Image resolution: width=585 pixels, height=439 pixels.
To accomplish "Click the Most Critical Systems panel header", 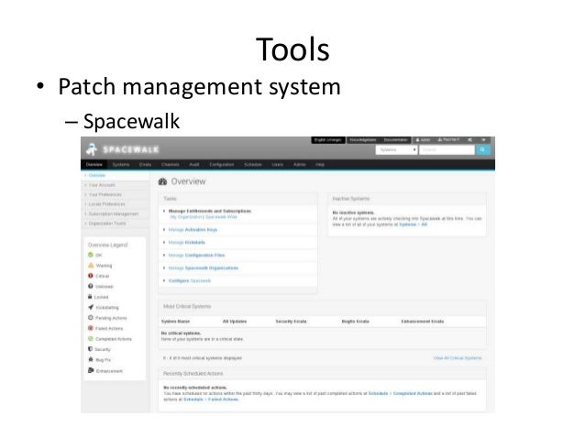I will [323, 307].
